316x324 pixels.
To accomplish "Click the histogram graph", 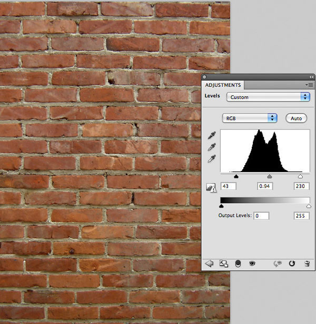I will tap(265, 151).
